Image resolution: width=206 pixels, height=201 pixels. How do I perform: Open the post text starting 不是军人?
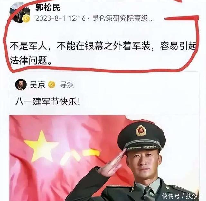tap(103, 53)
